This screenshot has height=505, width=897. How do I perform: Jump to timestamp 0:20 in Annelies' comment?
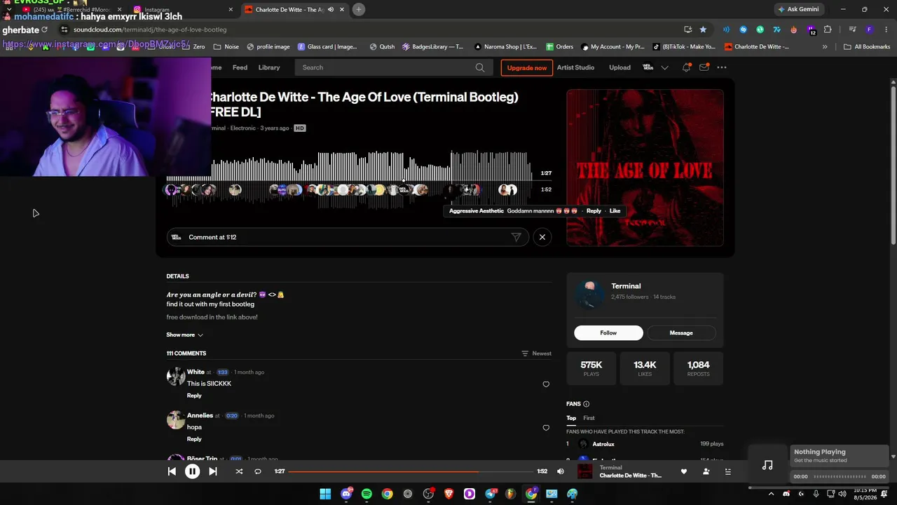pos(231,416)
